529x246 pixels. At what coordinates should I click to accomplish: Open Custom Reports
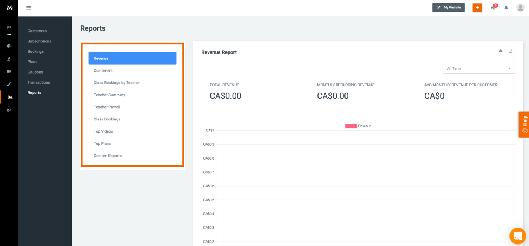coord(107,156)
